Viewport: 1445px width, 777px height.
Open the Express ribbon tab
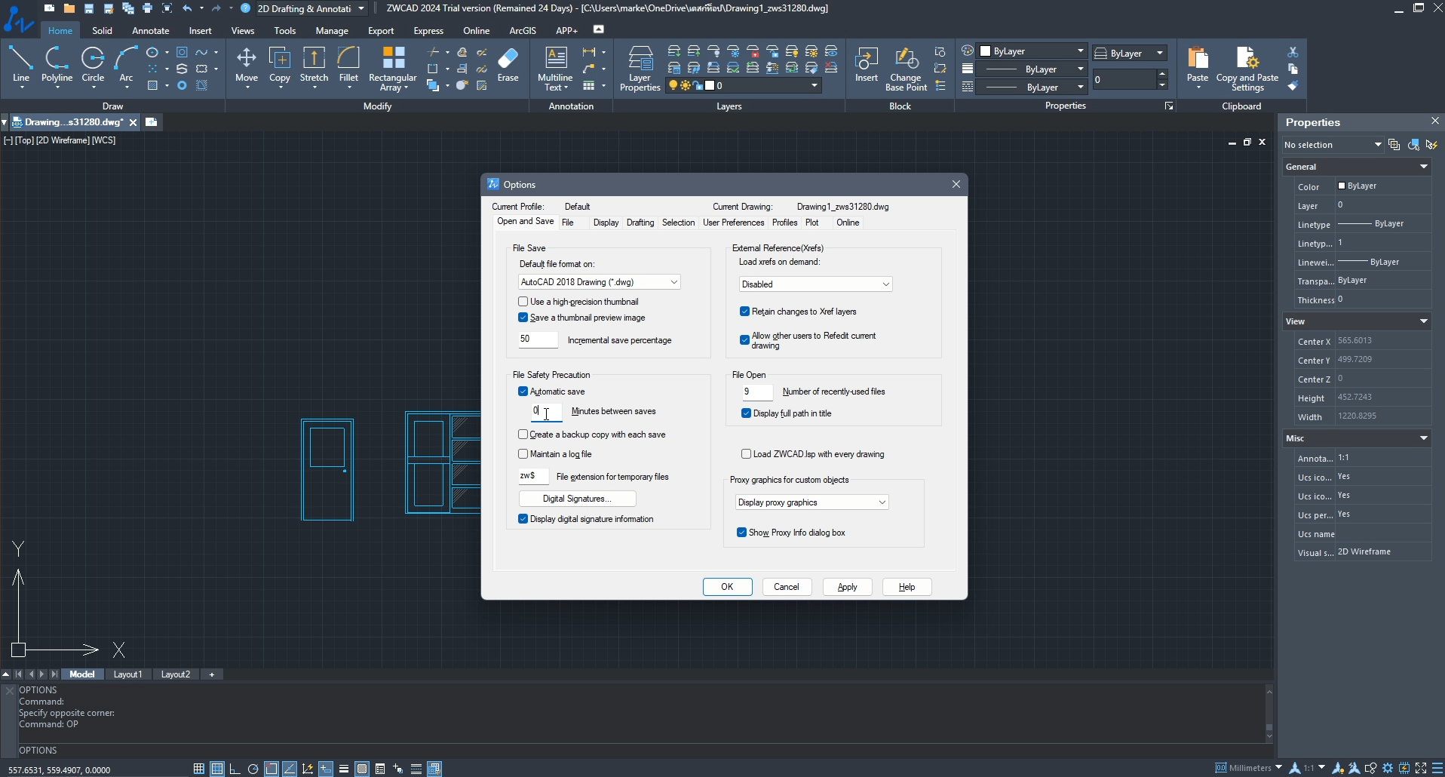[x=428, y=31]
